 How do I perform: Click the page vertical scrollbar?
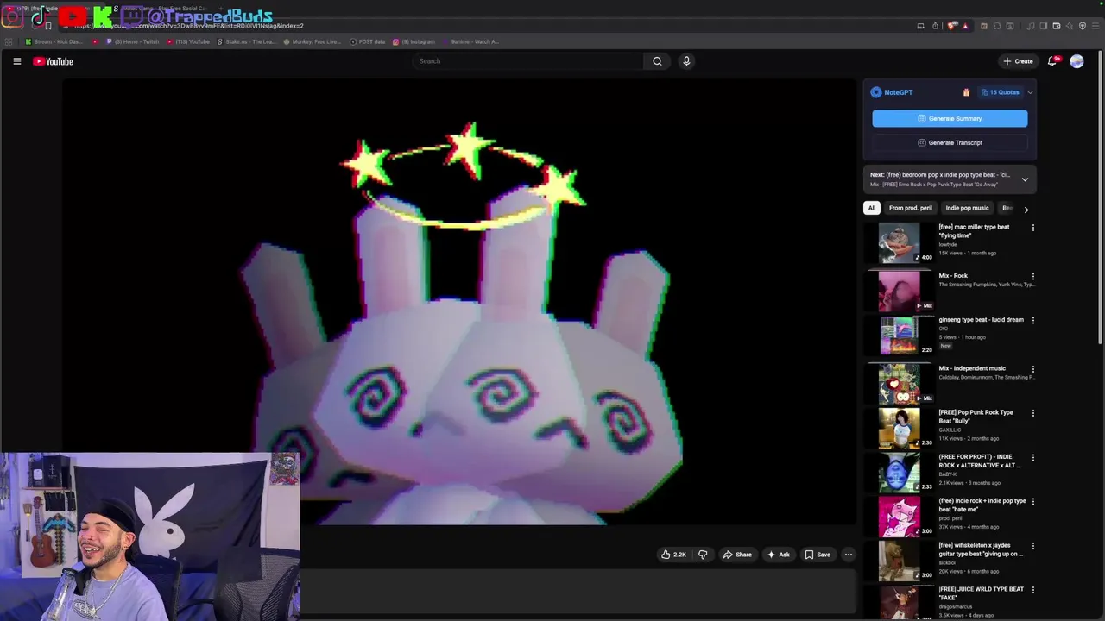click(x=1101, y=198)
